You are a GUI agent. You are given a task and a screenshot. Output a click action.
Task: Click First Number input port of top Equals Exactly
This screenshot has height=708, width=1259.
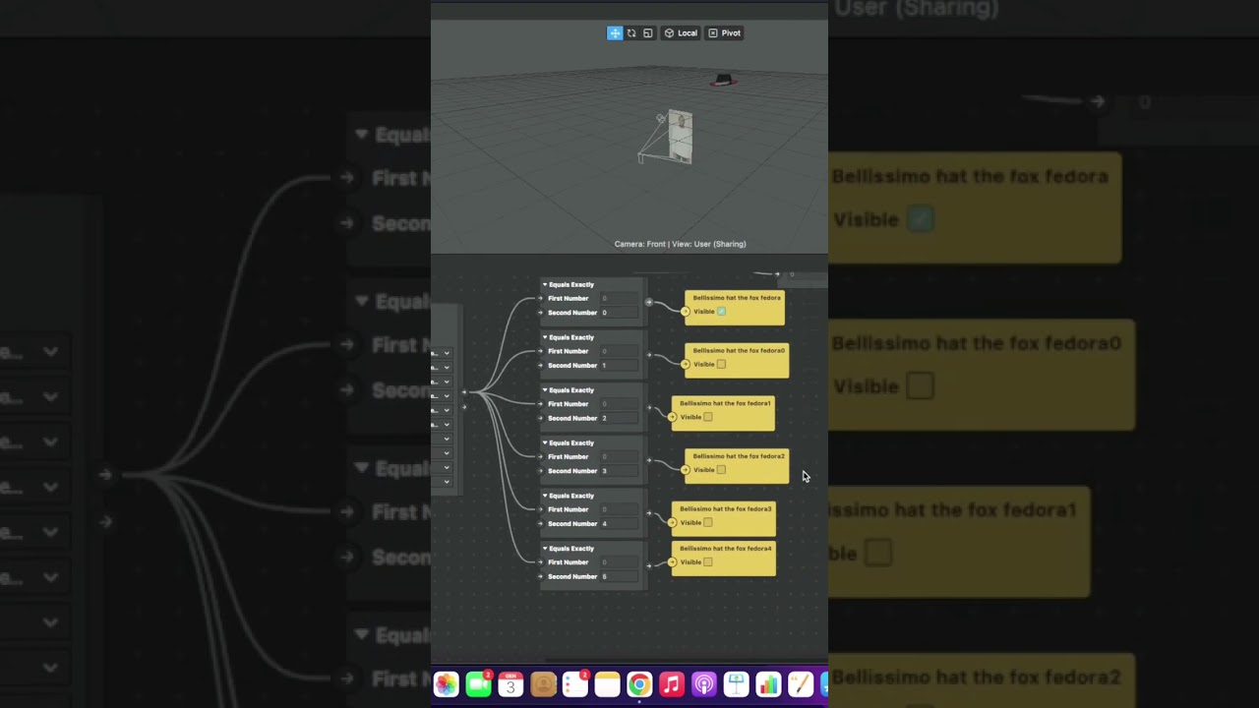[x=541, y=299]
